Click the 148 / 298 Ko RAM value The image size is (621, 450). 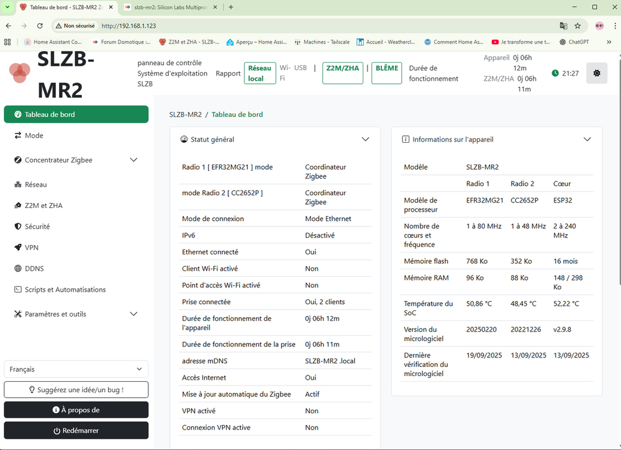point(568,282)
